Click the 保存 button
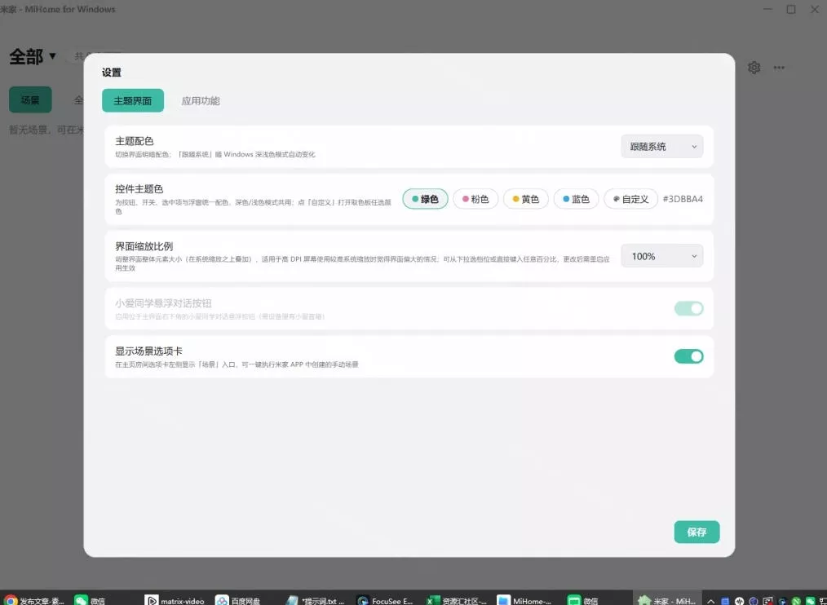This screenshot has width=827, height=605. (x=697, y=532)
